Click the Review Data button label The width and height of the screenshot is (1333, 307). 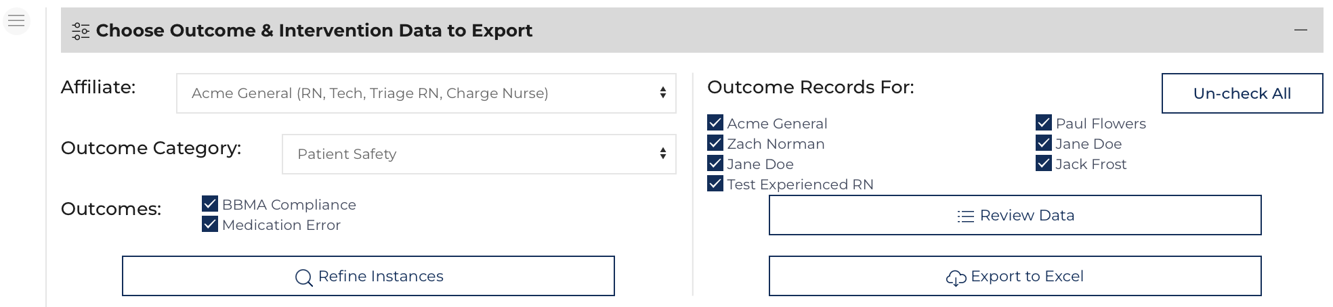point(1027,215)
